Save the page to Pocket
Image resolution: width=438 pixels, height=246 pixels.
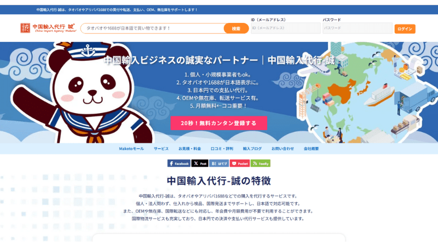pos(240,163)
